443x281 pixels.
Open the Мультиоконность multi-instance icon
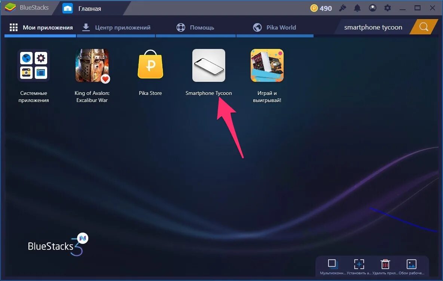pyautogui.click(x=333, y=264)
